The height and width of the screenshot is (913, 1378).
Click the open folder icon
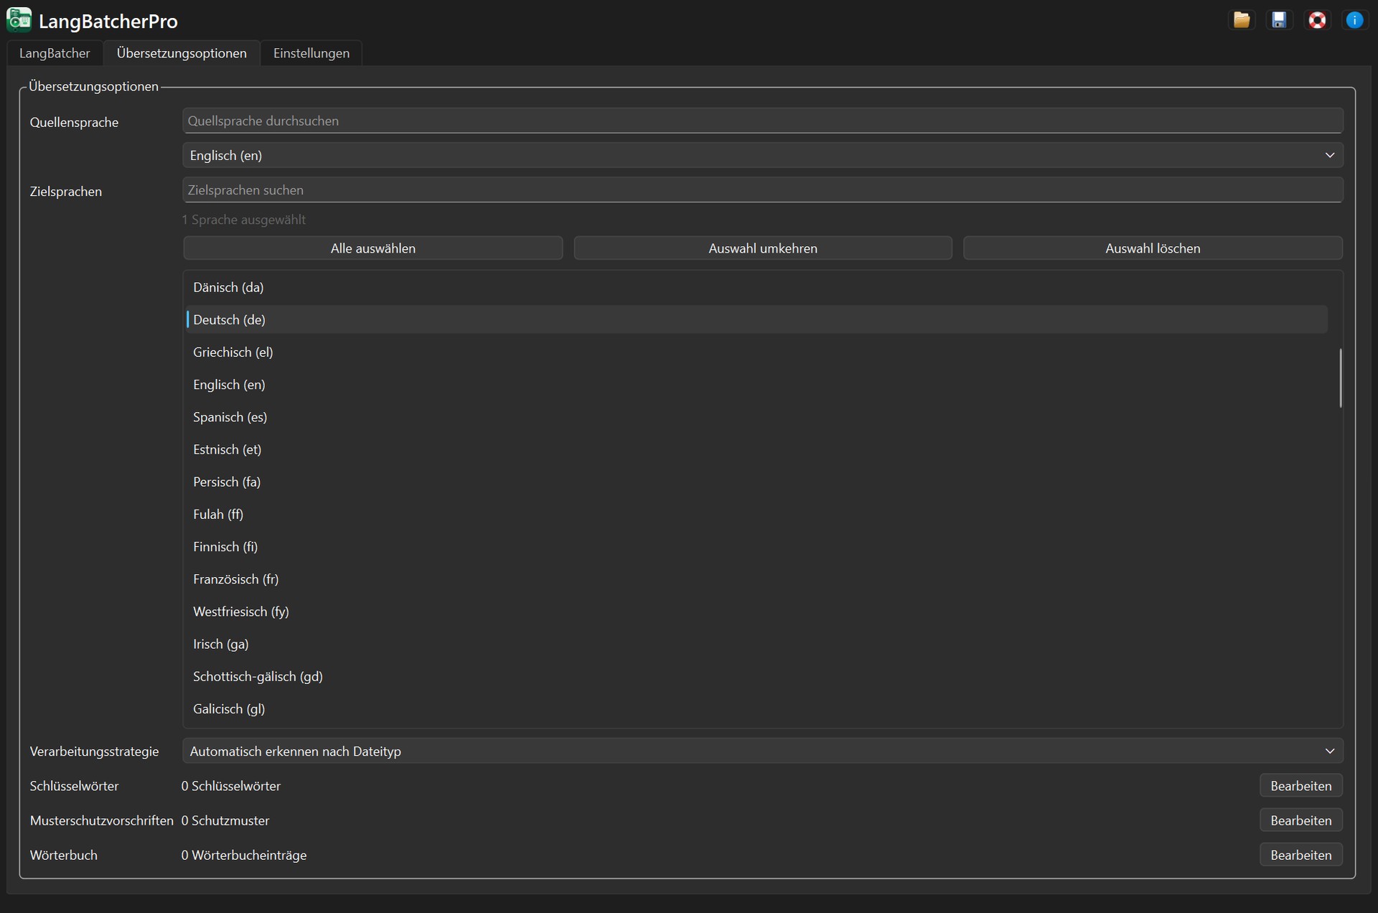pyautogui.click(x=1242, y=20)
